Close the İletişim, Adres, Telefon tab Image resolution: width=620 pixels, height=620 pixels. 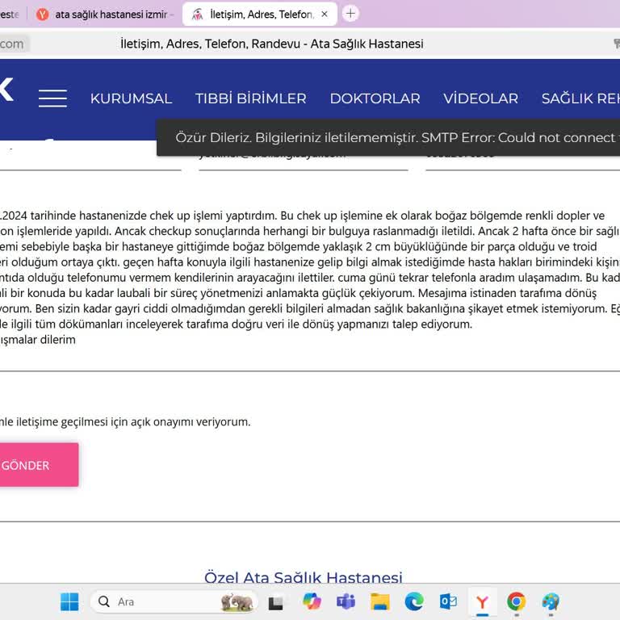tap(325, 15)
